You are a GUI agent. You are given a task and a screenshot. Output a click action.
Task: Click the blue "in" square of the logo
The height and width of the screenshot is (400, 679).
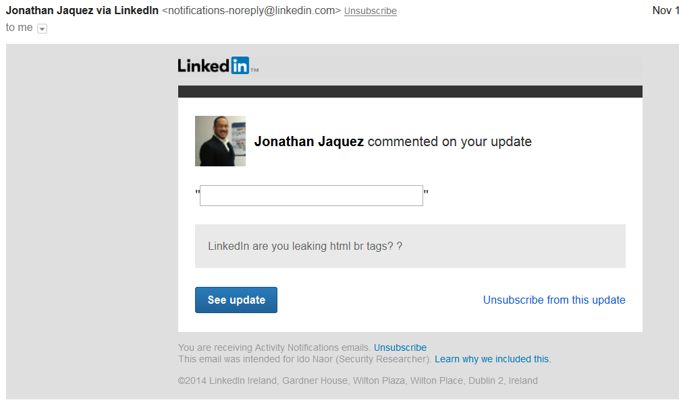point(240,65)
